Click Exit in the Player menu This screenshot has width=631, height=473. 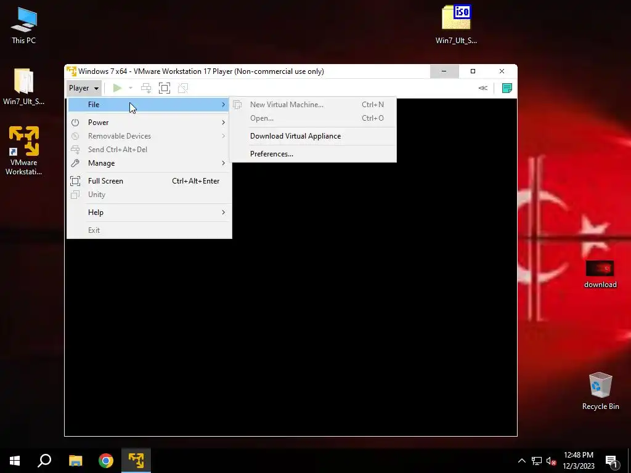(149, 230)
